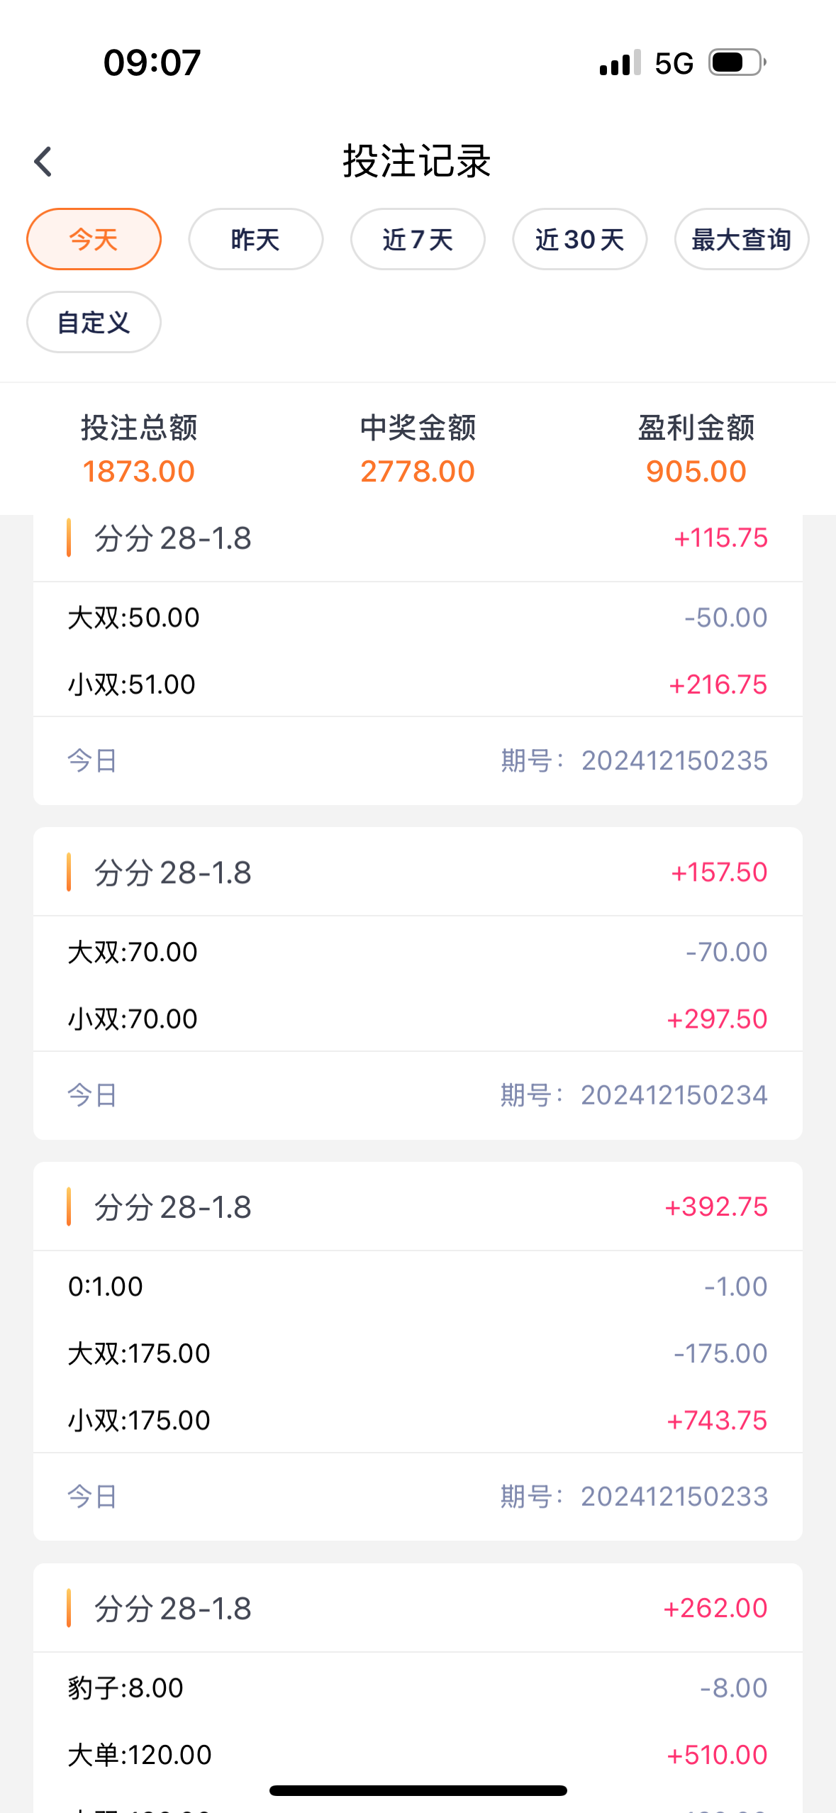Open the bet record with +392.75 profit
Screen dimensions: 836x1813
(x=418, y=1207)
